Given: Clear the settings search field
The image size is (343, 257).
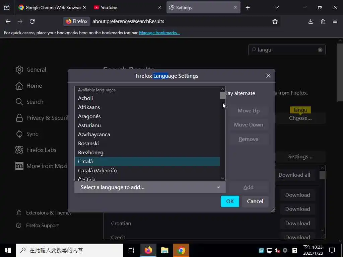Looking at the screenshot, I should pos(320,50).
